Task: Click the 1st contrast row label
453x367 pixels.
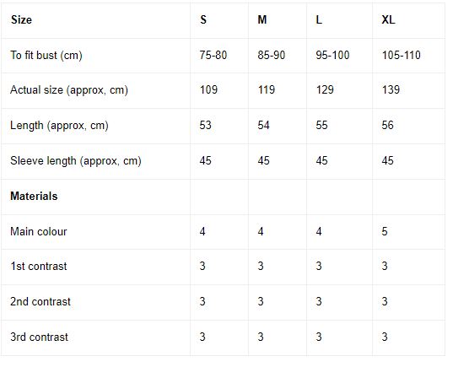Action: click(x=39, y=266)
